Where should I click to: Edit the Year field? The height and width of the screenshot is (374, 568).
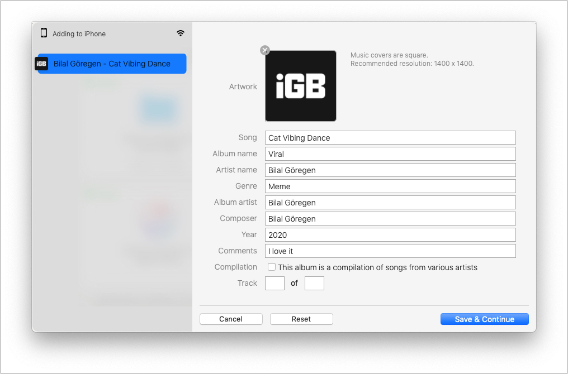(x=390, y=235)
